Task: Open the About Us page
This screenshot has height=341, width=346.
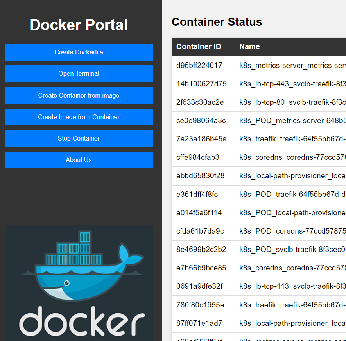Action: click(x=79, y=160)
